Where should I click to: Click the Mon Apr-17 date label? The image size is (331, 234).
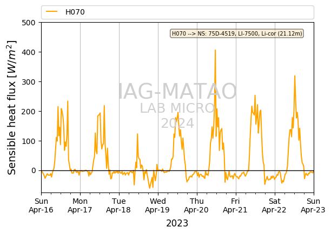(80, 205)
